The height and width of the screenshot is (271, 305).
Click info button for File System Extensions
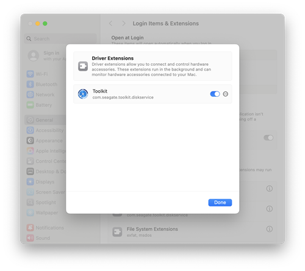click(270, 229)
